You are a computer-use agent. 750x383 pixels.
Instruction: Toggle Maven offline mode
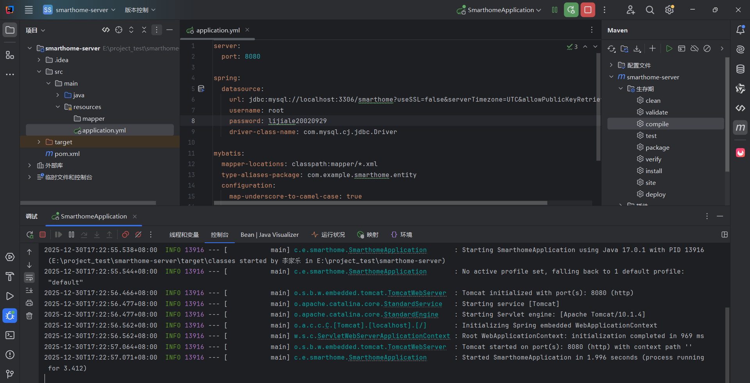(695, 49)
